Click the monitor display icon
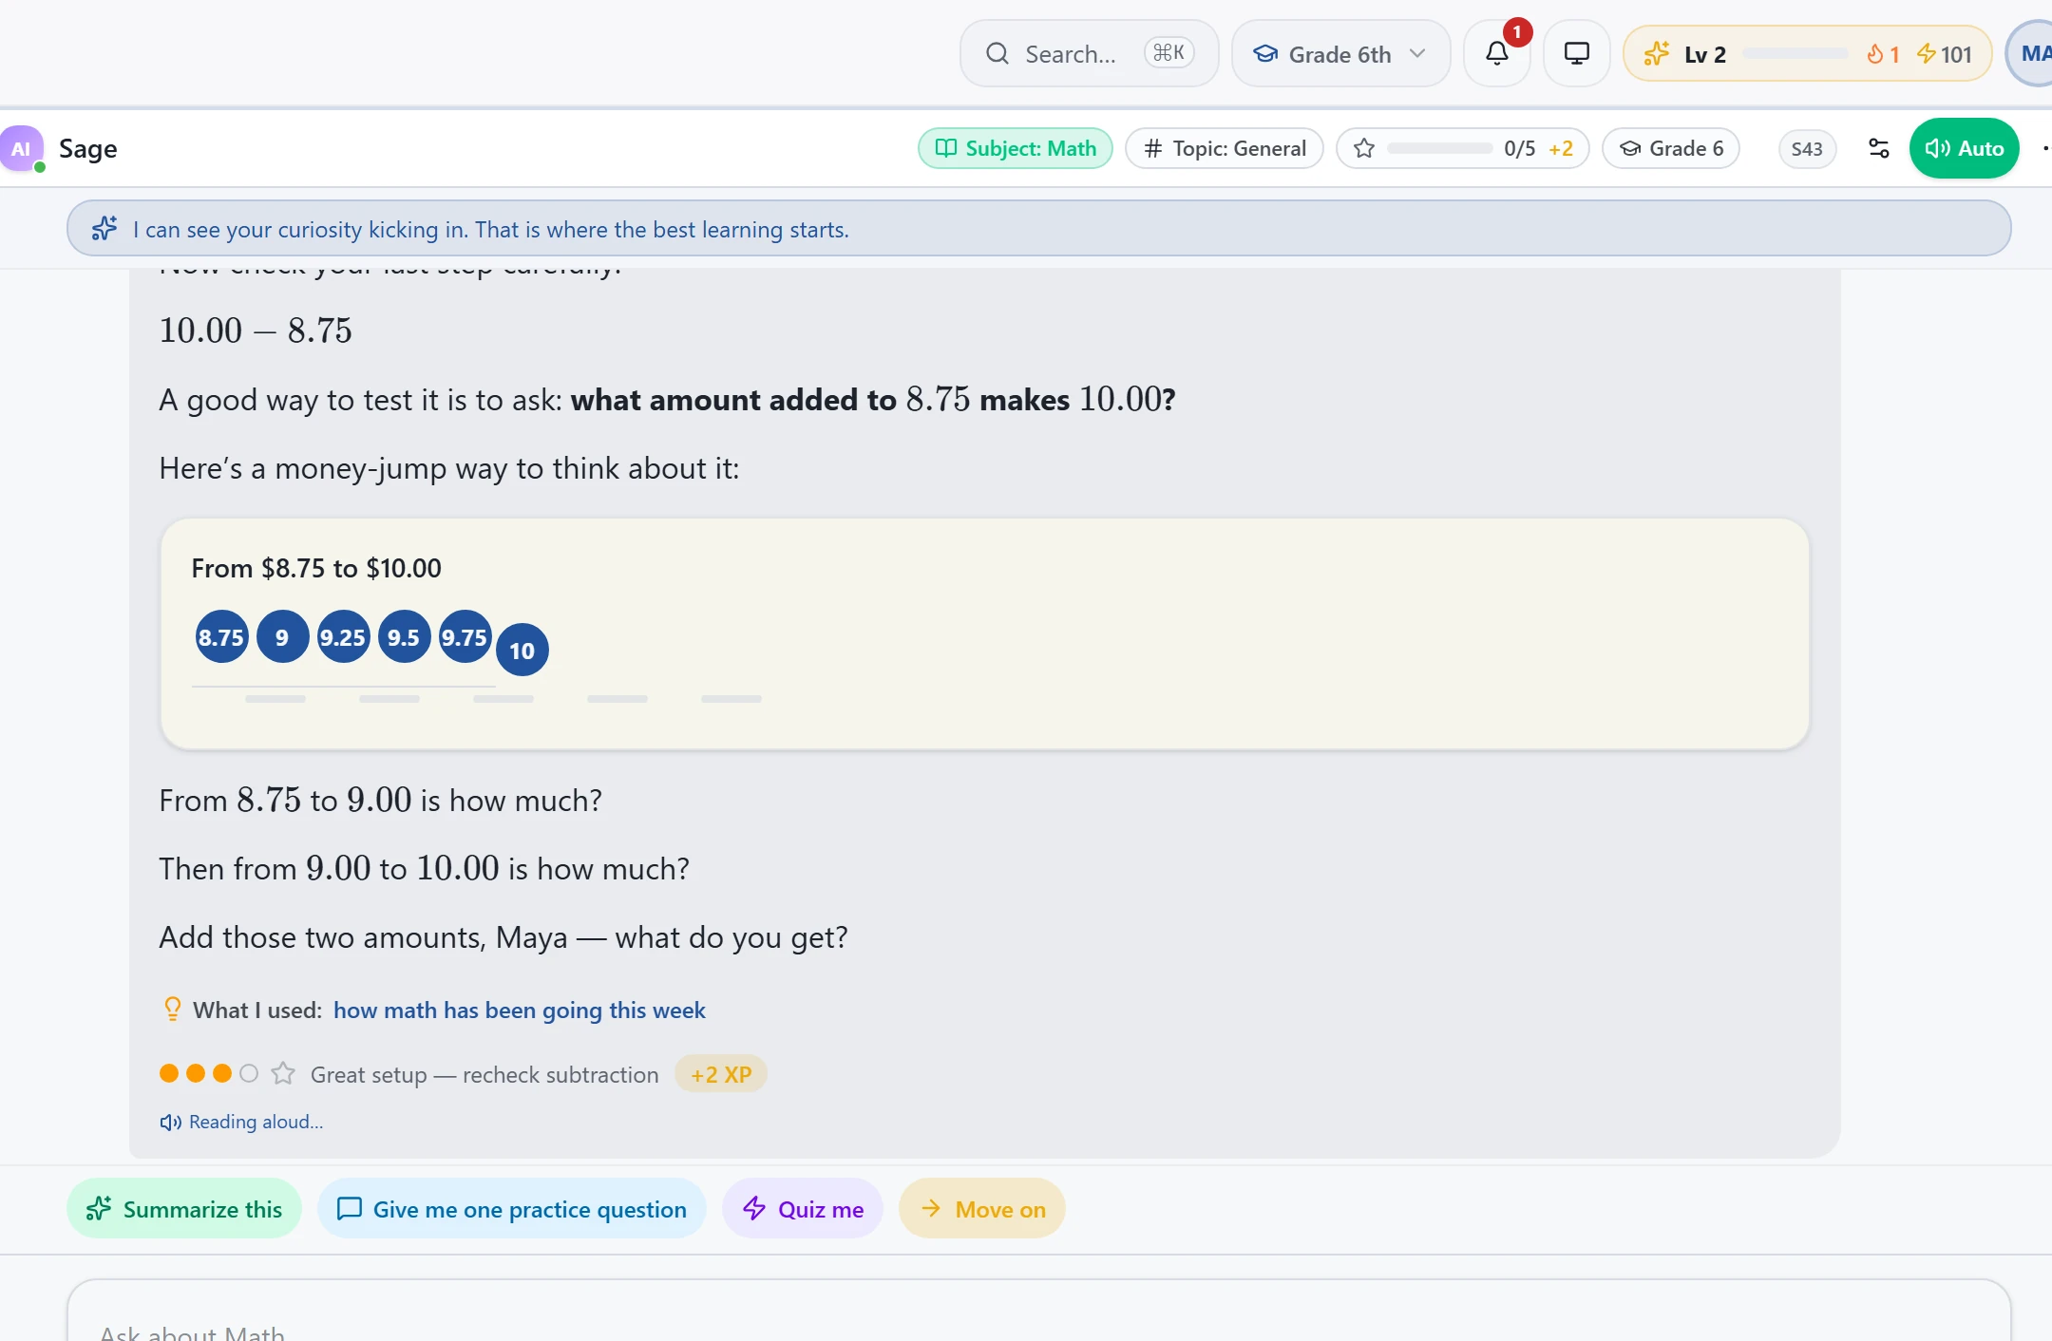This screenshot has height=1341, width=2052. [x=1577, y=54]
